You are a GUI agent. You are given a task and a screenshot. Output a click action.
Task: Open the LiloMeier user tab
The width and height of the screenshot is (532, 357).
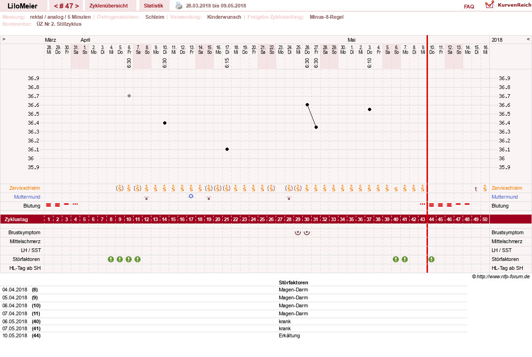pos(22,6)
